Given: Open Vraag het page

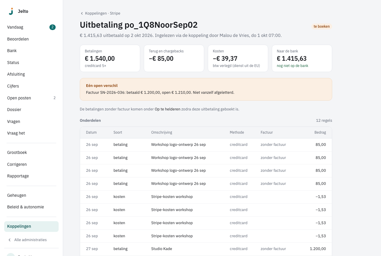Looking at the screenshot, I should 31,133.
